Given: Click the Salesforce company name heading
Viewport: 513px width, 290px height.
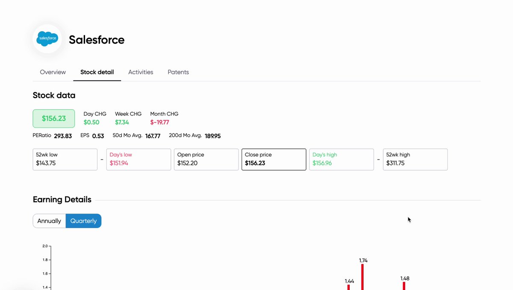Looking at the screenshot, I should click(x=97, y=40).
